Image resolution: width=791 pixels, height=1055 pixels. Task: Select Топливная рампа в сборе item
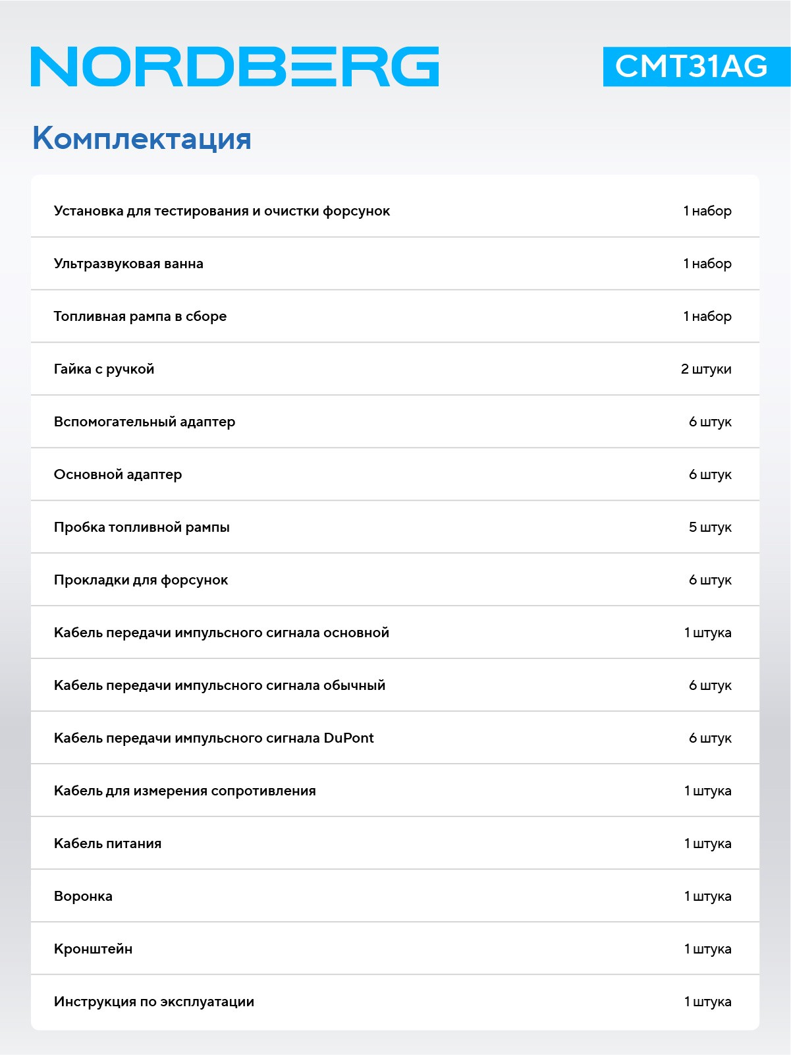(x=395, y=316)
